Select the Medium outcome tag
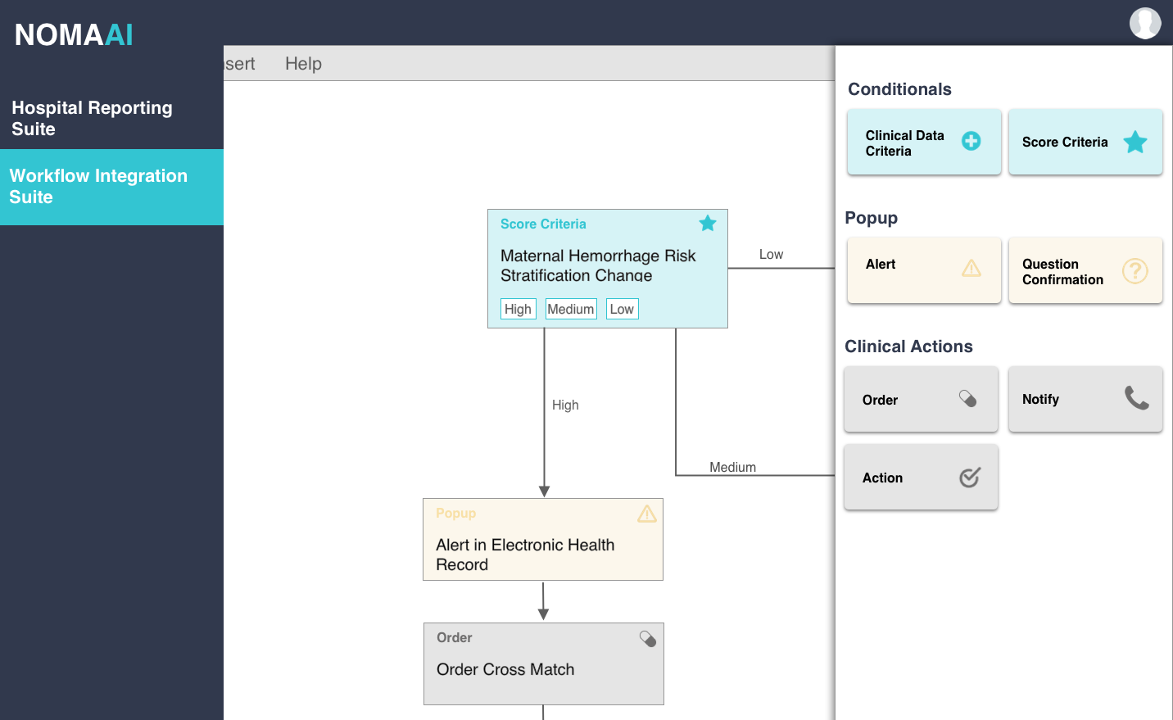The width and height of the screenshot is (1173, 720). (571, 309)
